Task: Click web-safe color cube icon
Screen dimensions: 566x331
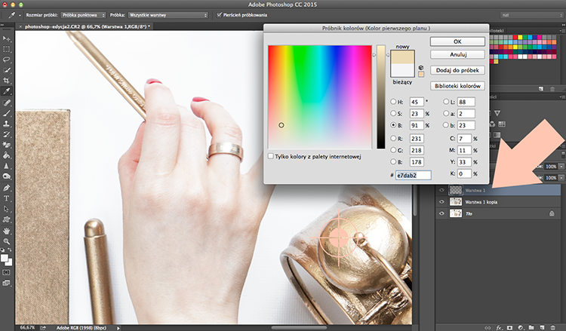Action: 421,67
